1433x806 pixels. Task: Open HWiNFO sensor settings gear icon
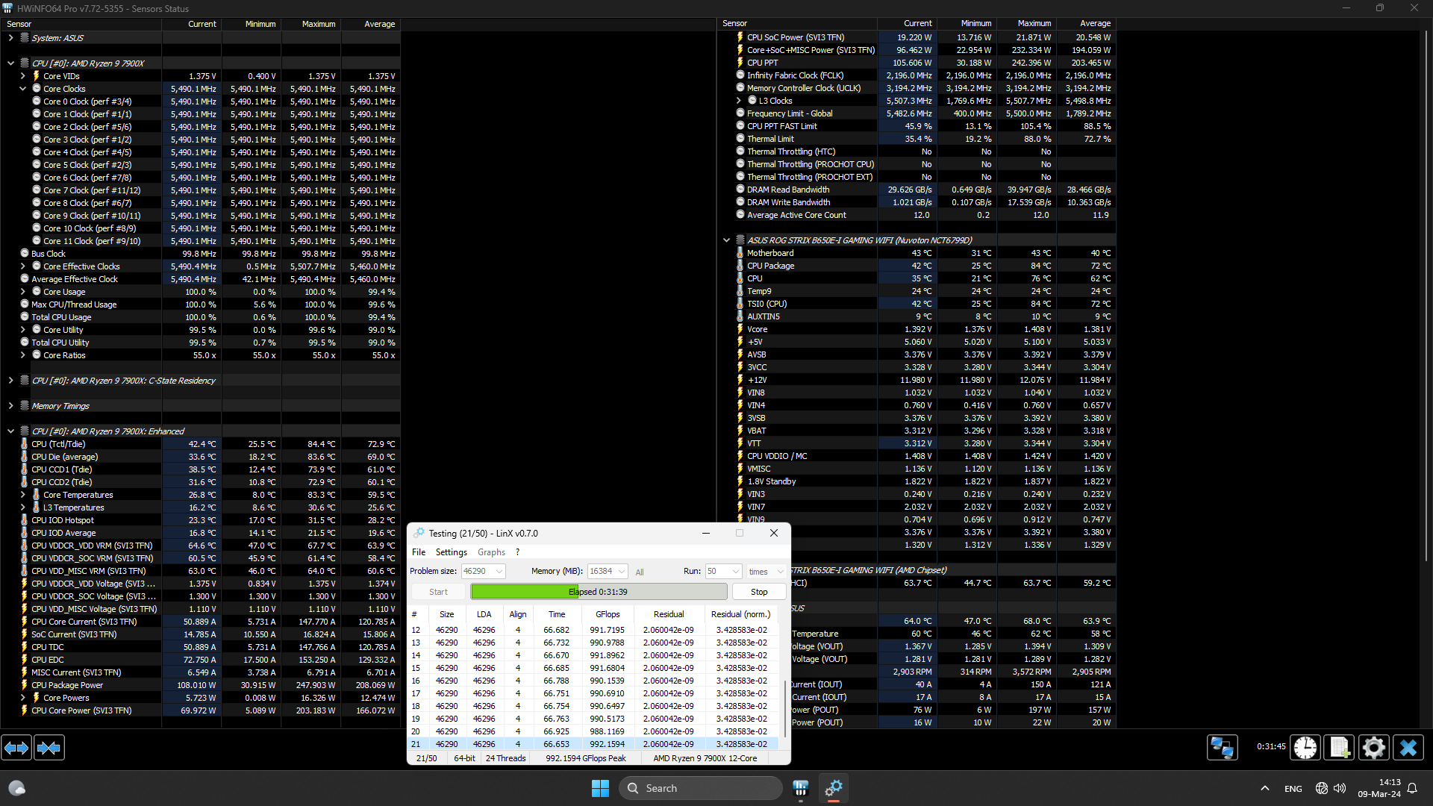coord(1373,747)
